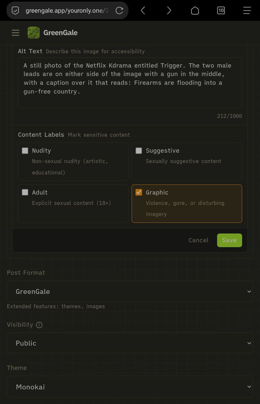Navigate forward in browser
260x404 pixels.
point(169,11)
